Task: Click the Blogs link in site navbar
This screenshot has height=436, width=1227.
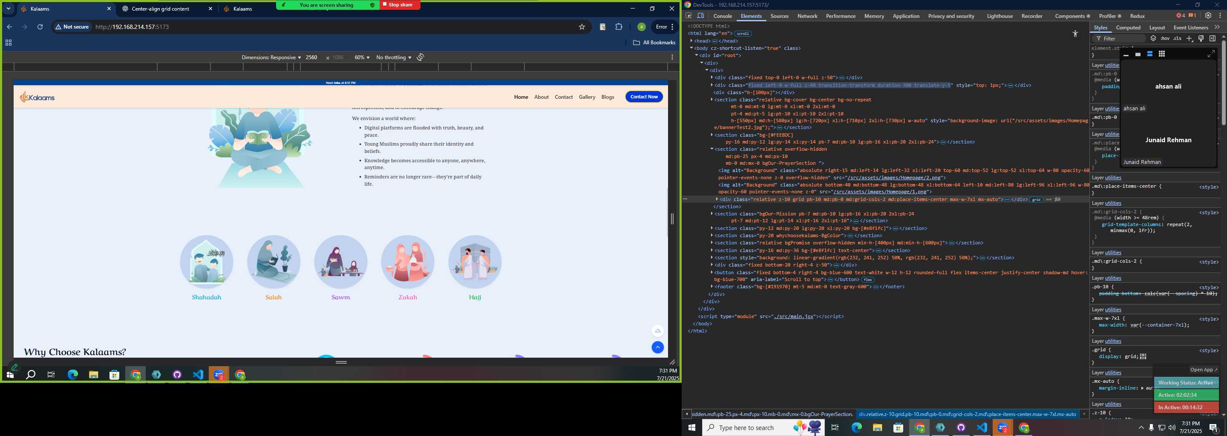Action: [x=607, y=97]
